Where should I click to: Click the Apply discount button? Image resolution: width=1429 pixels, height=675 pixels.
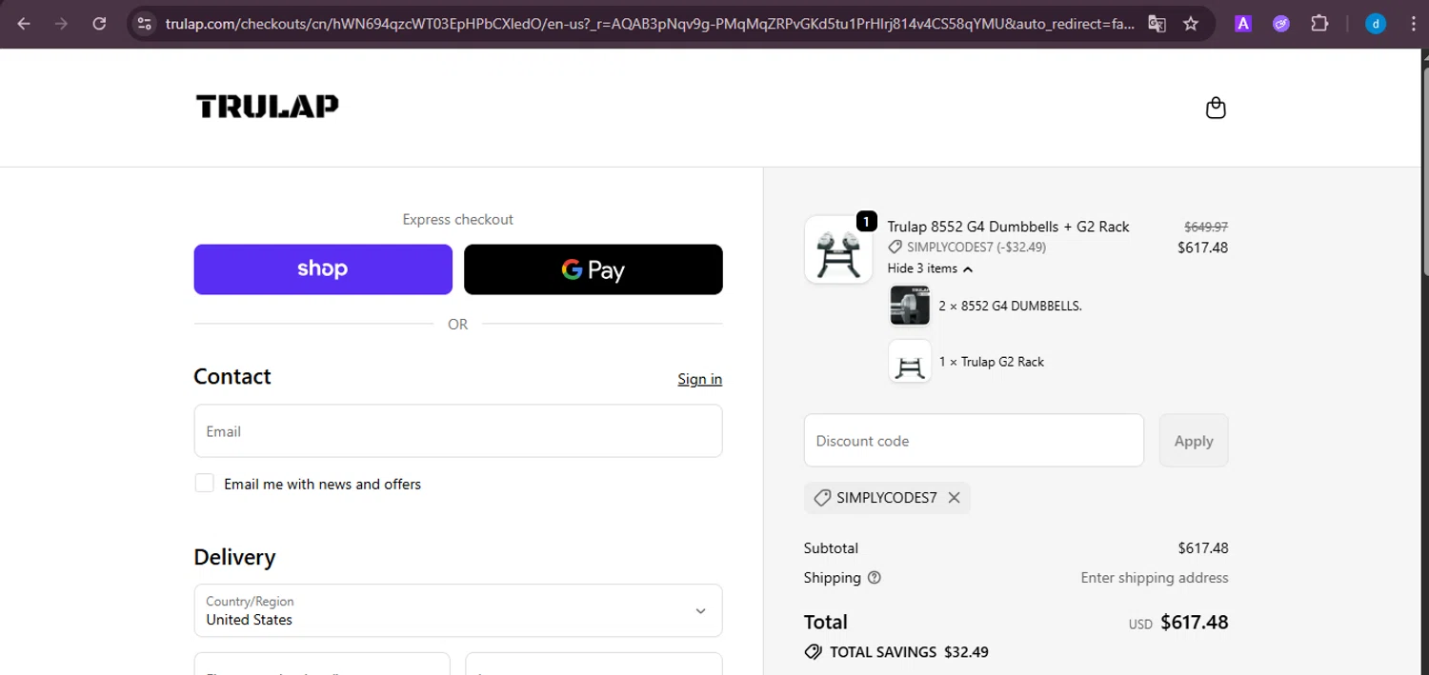[x=1194, y=441]
